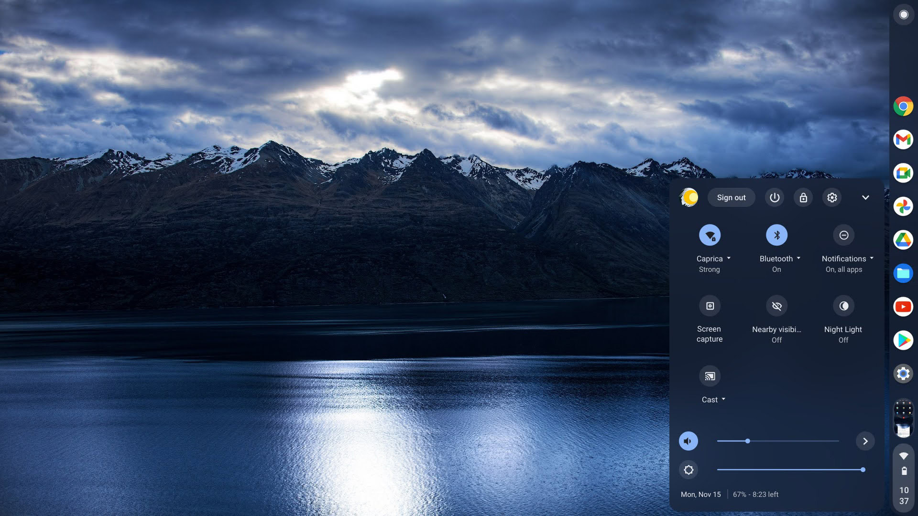Toggle the Bluetooth round button
This screenshot has width=918, height=516.
[x=776, y=235]
